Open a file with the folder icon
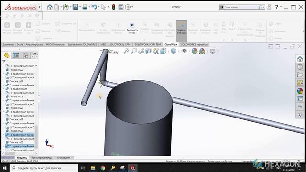 click(66, 7)
